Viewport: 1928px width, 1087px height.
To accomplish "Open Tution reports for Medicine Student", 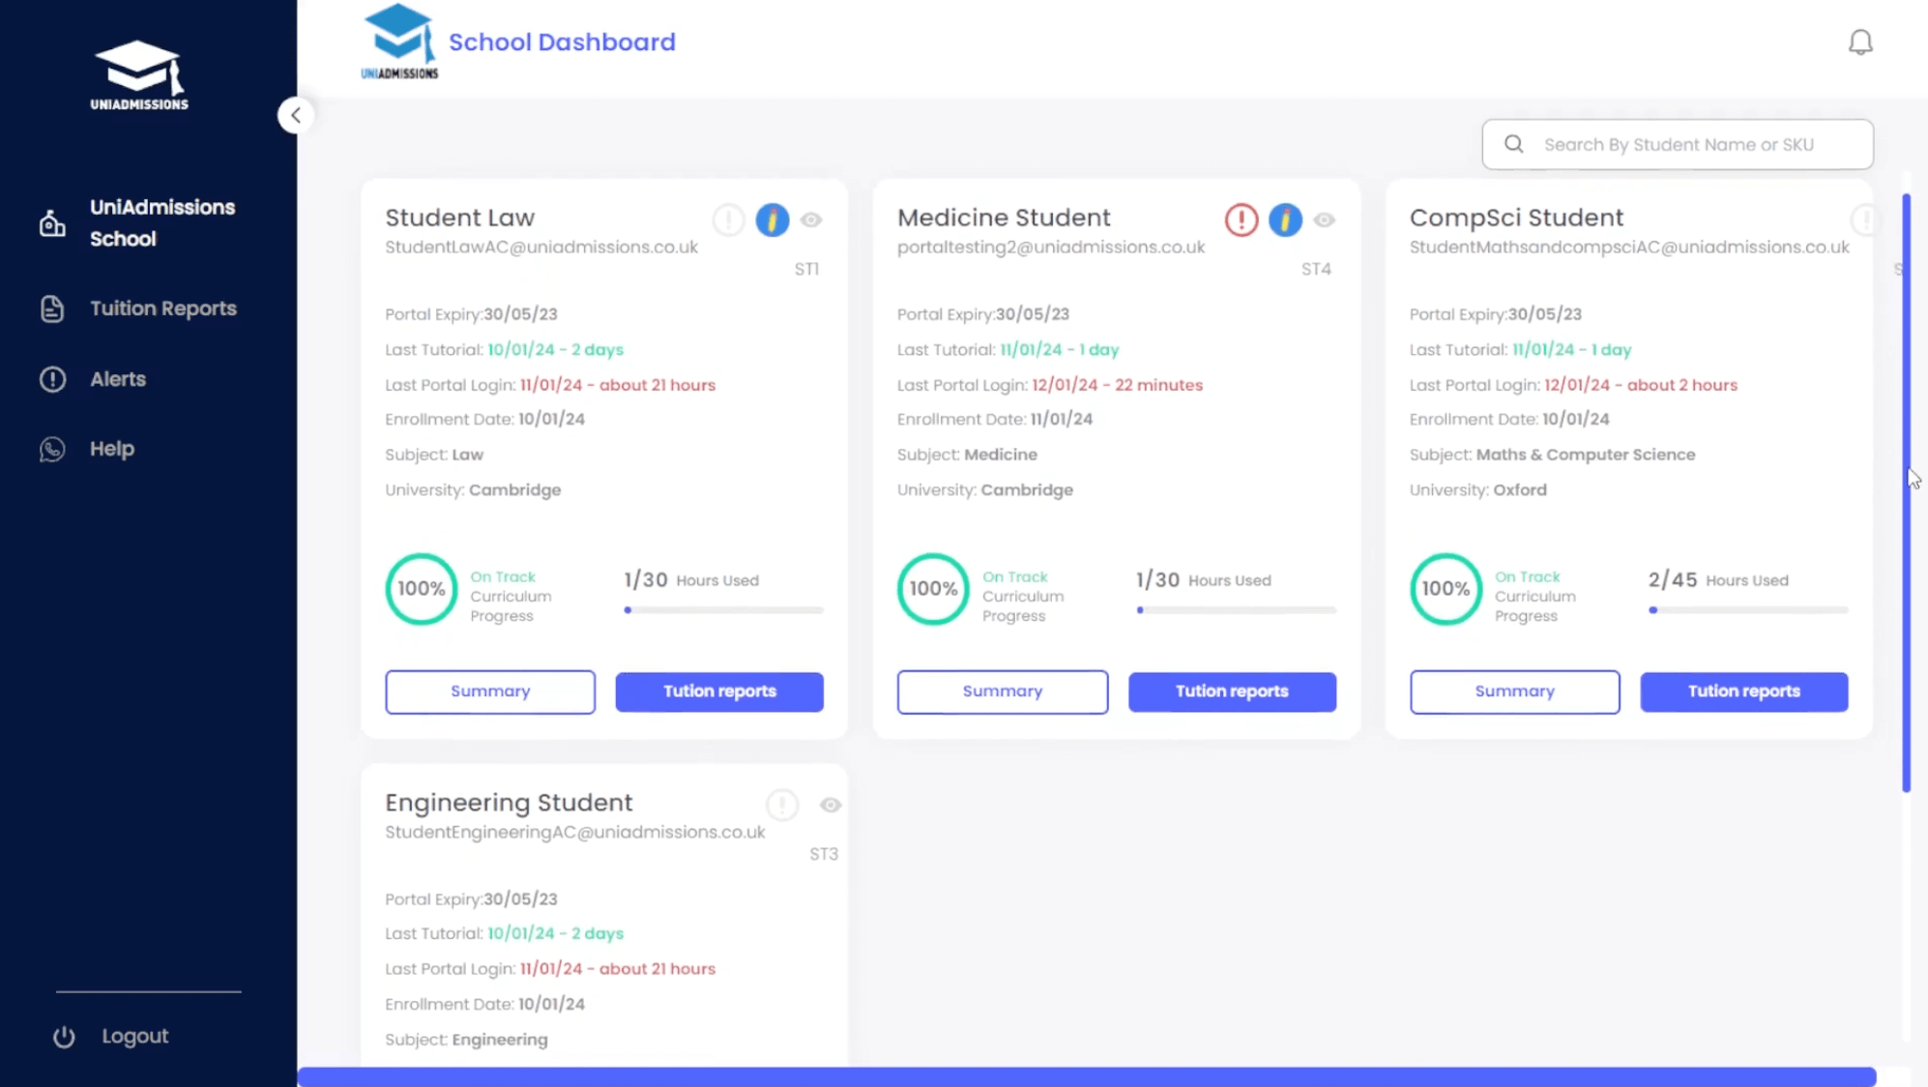I will (1232, 691).
